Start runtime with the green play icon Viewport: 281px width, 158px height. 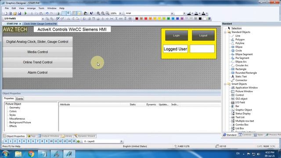(25, 13)
